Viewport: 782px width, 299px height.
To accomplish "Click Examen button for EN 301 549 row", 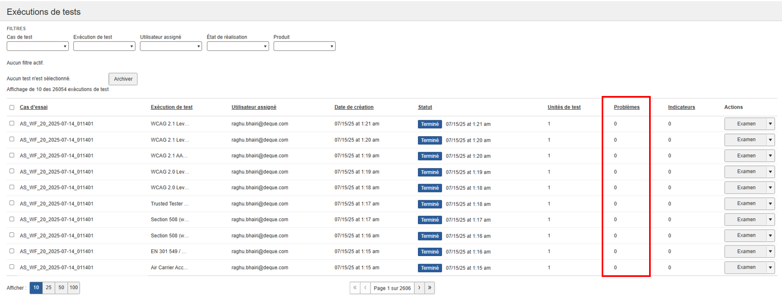I will point(746,252).
